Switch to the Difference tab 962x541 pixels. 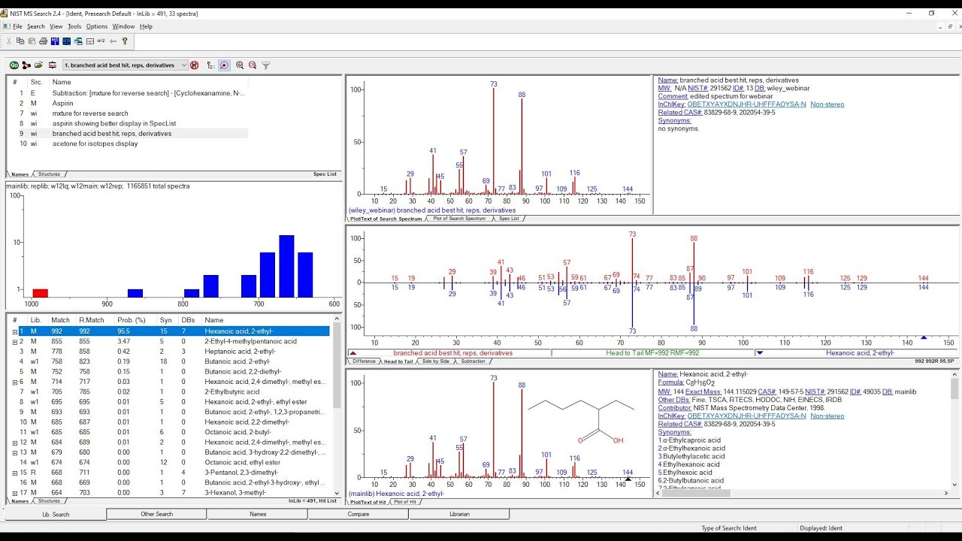click(x=364, y=361)
